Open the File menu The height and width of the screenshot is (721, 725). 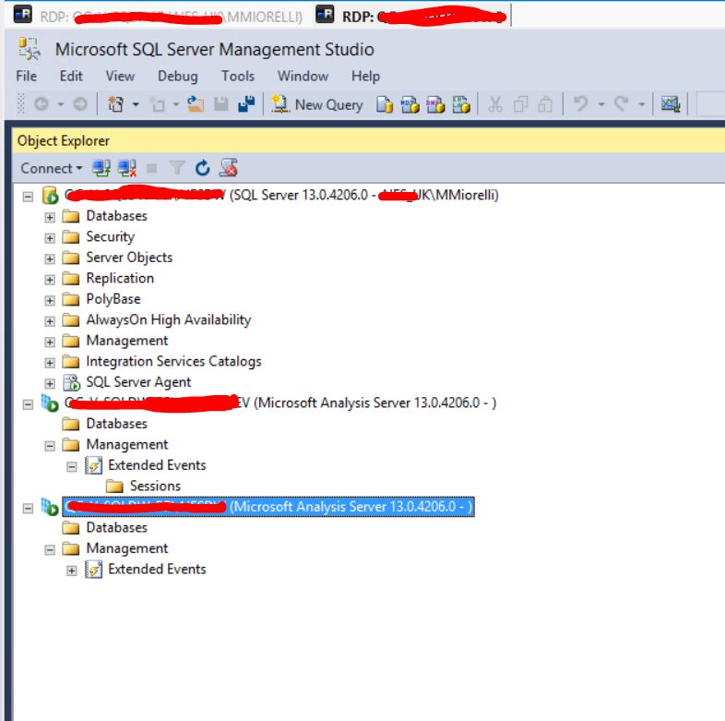pyautogui.click(x=27, y=76)
